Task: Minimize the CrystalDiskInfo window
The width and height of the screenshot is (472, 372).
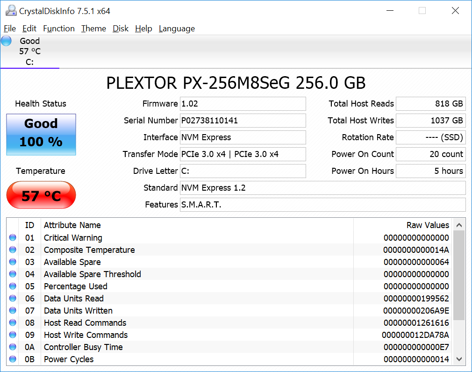Action: coord(390,11)
